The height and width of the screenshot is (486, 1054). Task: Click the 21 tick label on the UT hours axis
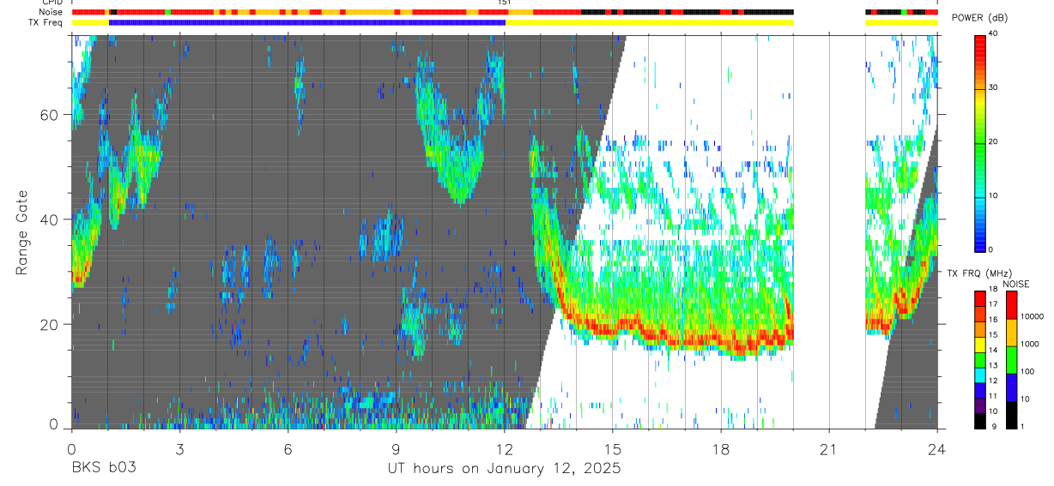(829, 447)
